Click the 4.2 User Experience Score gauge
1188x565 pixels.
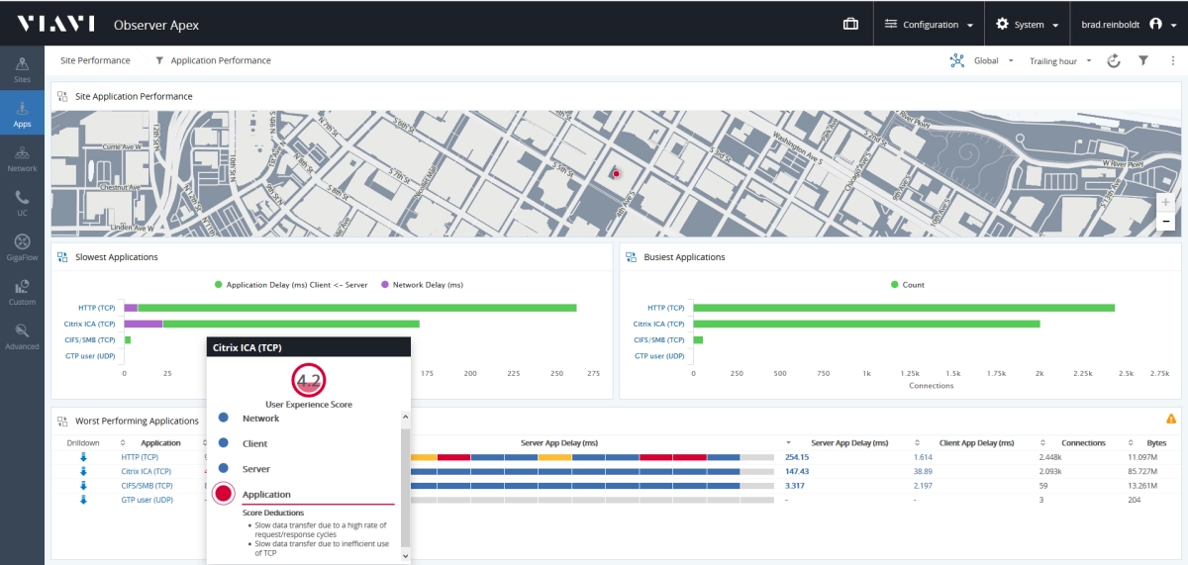pos(309,380)
